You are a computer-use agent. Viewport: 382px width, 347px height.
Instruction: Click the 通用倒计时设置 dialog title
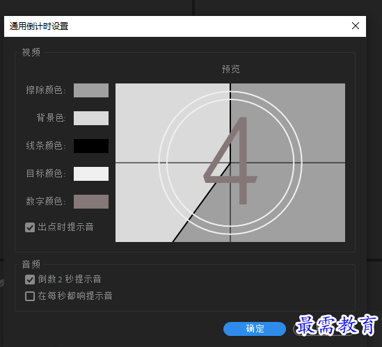39,26
